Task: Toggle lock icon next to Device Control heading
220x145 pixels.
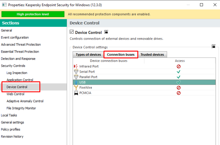Action: click(x=106, y=32)
